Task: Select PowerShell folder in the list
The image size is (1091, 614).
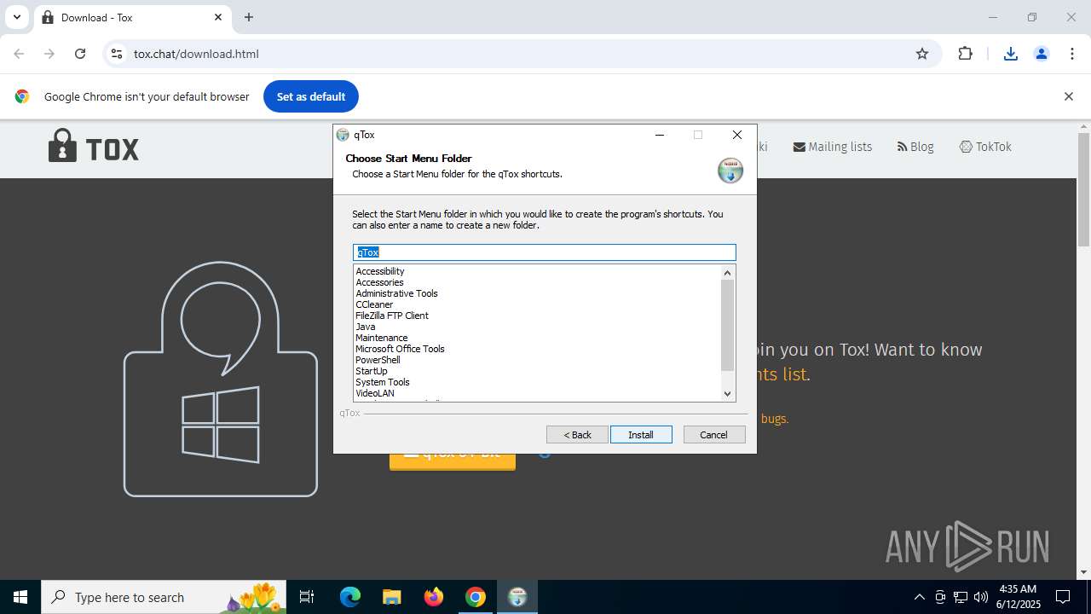Action: point(378,360)
